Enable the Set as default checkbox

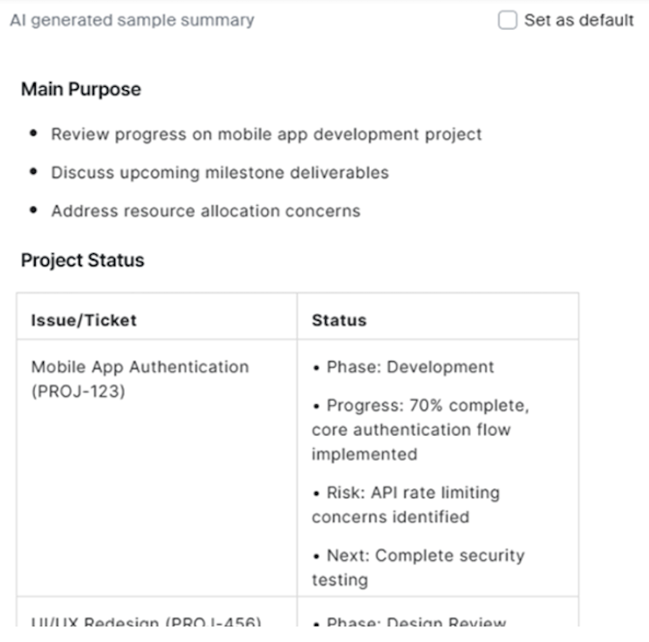tap(507, 19)
